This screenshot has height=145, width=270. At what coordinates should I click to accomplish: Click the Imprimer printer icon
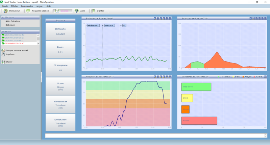tap(3, 54)
